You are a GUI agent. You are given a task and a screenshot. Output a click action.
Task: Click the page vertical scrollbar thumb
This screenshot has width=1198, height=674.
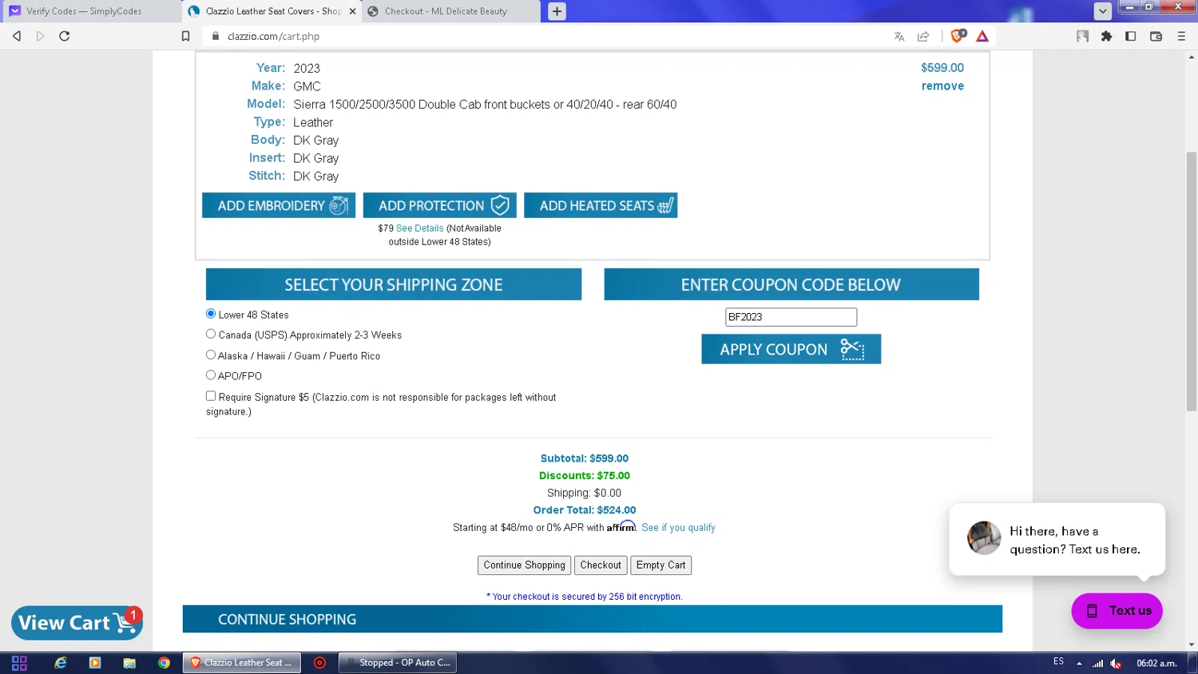[x=1192, y=281]
